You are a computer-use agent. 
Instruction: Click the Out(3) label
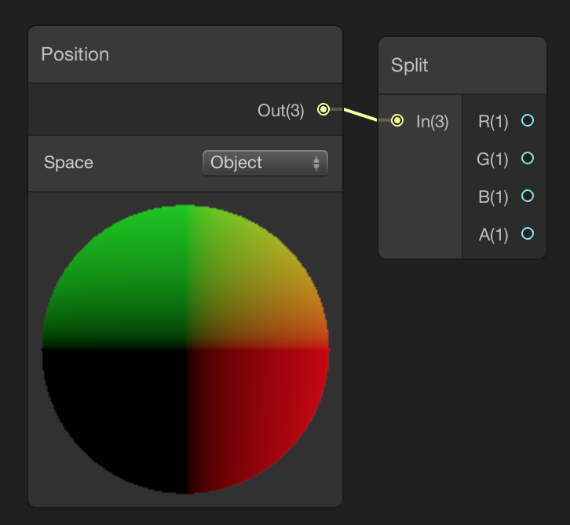280,111
